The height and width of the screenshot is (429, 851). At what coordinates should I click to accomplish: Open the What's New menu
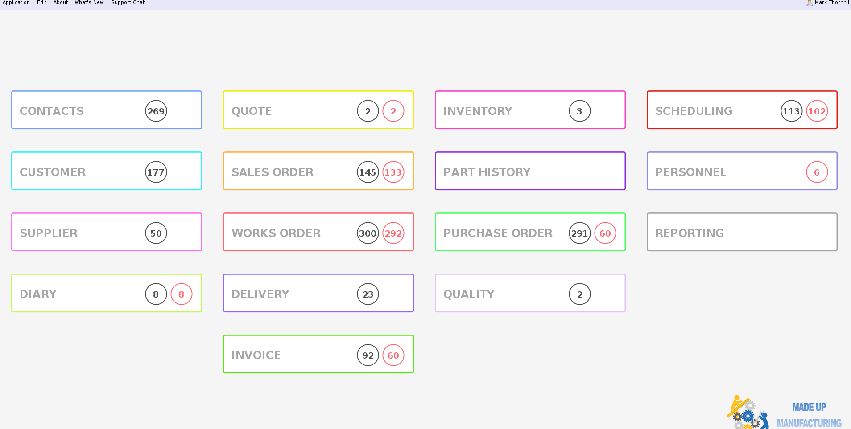pyautogui.click(x=89, y=3)
